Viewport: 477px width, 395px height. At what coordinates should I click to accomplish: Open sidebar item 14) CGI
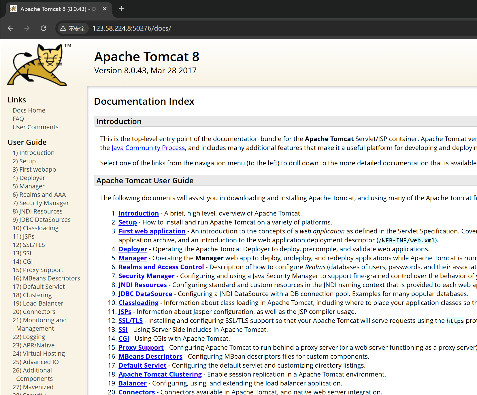[22, 261]
